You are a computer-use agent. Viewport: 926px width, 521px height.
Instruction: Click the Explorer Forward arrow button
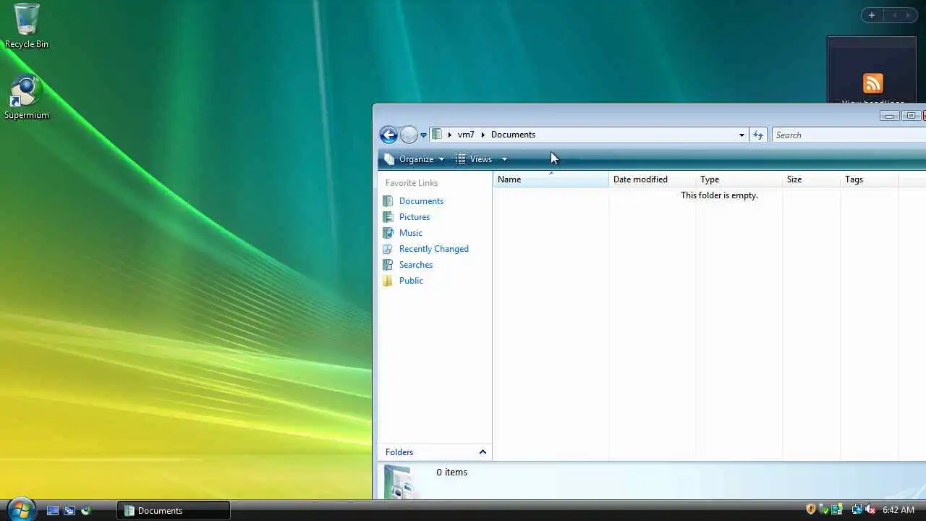[x=409, y=135]
